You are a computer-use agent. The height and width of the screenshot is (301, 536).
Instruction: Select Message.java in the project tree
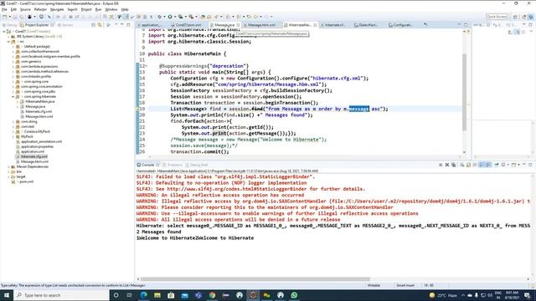(x=35, y=106)
